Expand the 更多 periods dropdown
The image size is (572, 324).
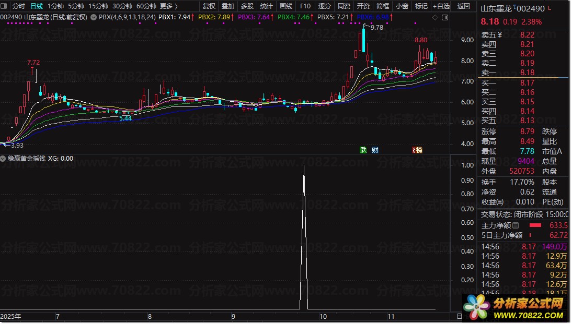click(x=168, y=6)
